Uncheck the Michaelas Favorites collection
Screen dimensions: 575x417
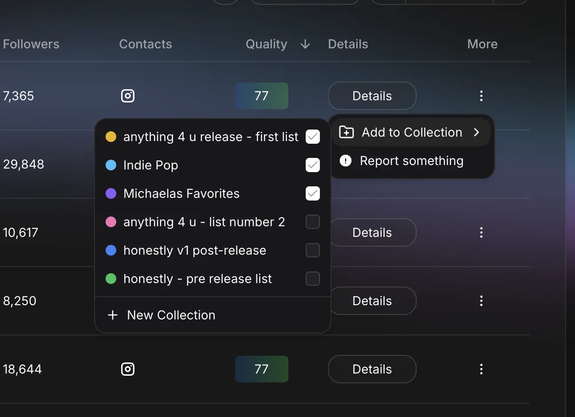pos(313,193)
